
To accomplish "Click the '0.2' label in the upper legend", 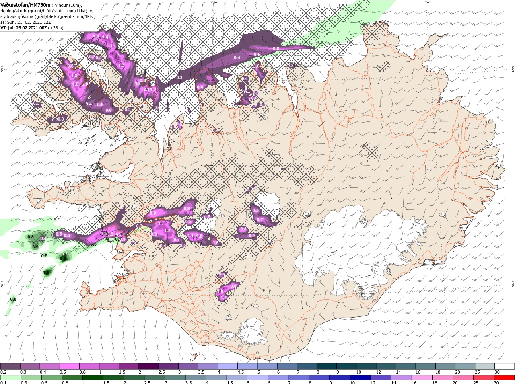I will click(3, 372).
